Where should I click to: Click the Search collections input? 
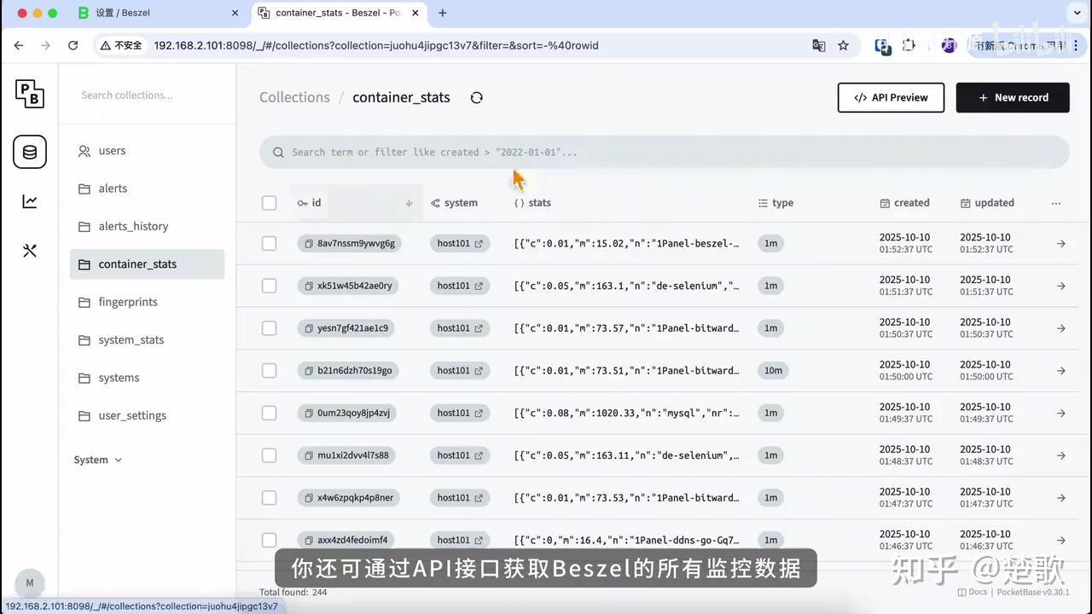point(147,95)
